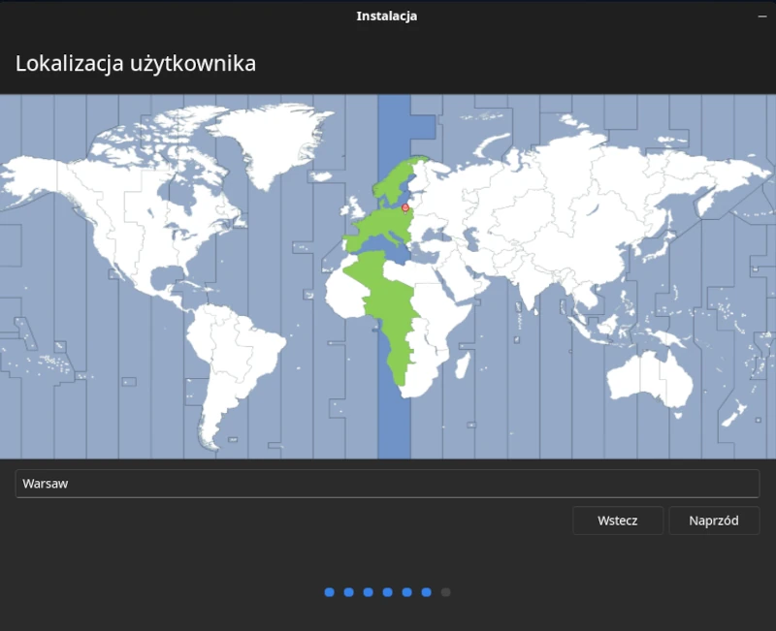Viewport: 776px width, 631px height.
Task: Click the Lokalizacja użytkownika heading
Action: [136, 63]
